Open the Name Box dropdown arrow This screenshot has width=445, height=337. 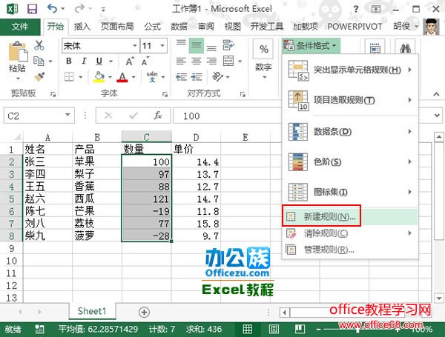click(x=67, y=115)
